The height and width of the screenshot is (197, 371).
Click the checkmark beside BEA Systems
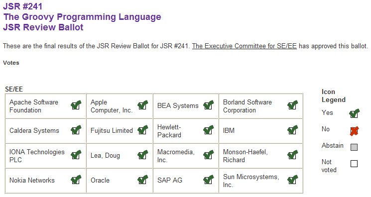(209, 105)
